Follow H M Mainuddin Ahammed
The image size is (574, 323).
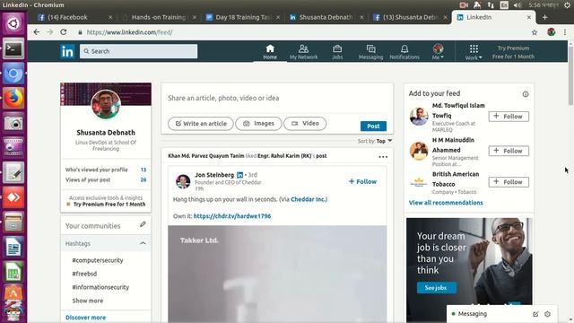coord(509,151)
